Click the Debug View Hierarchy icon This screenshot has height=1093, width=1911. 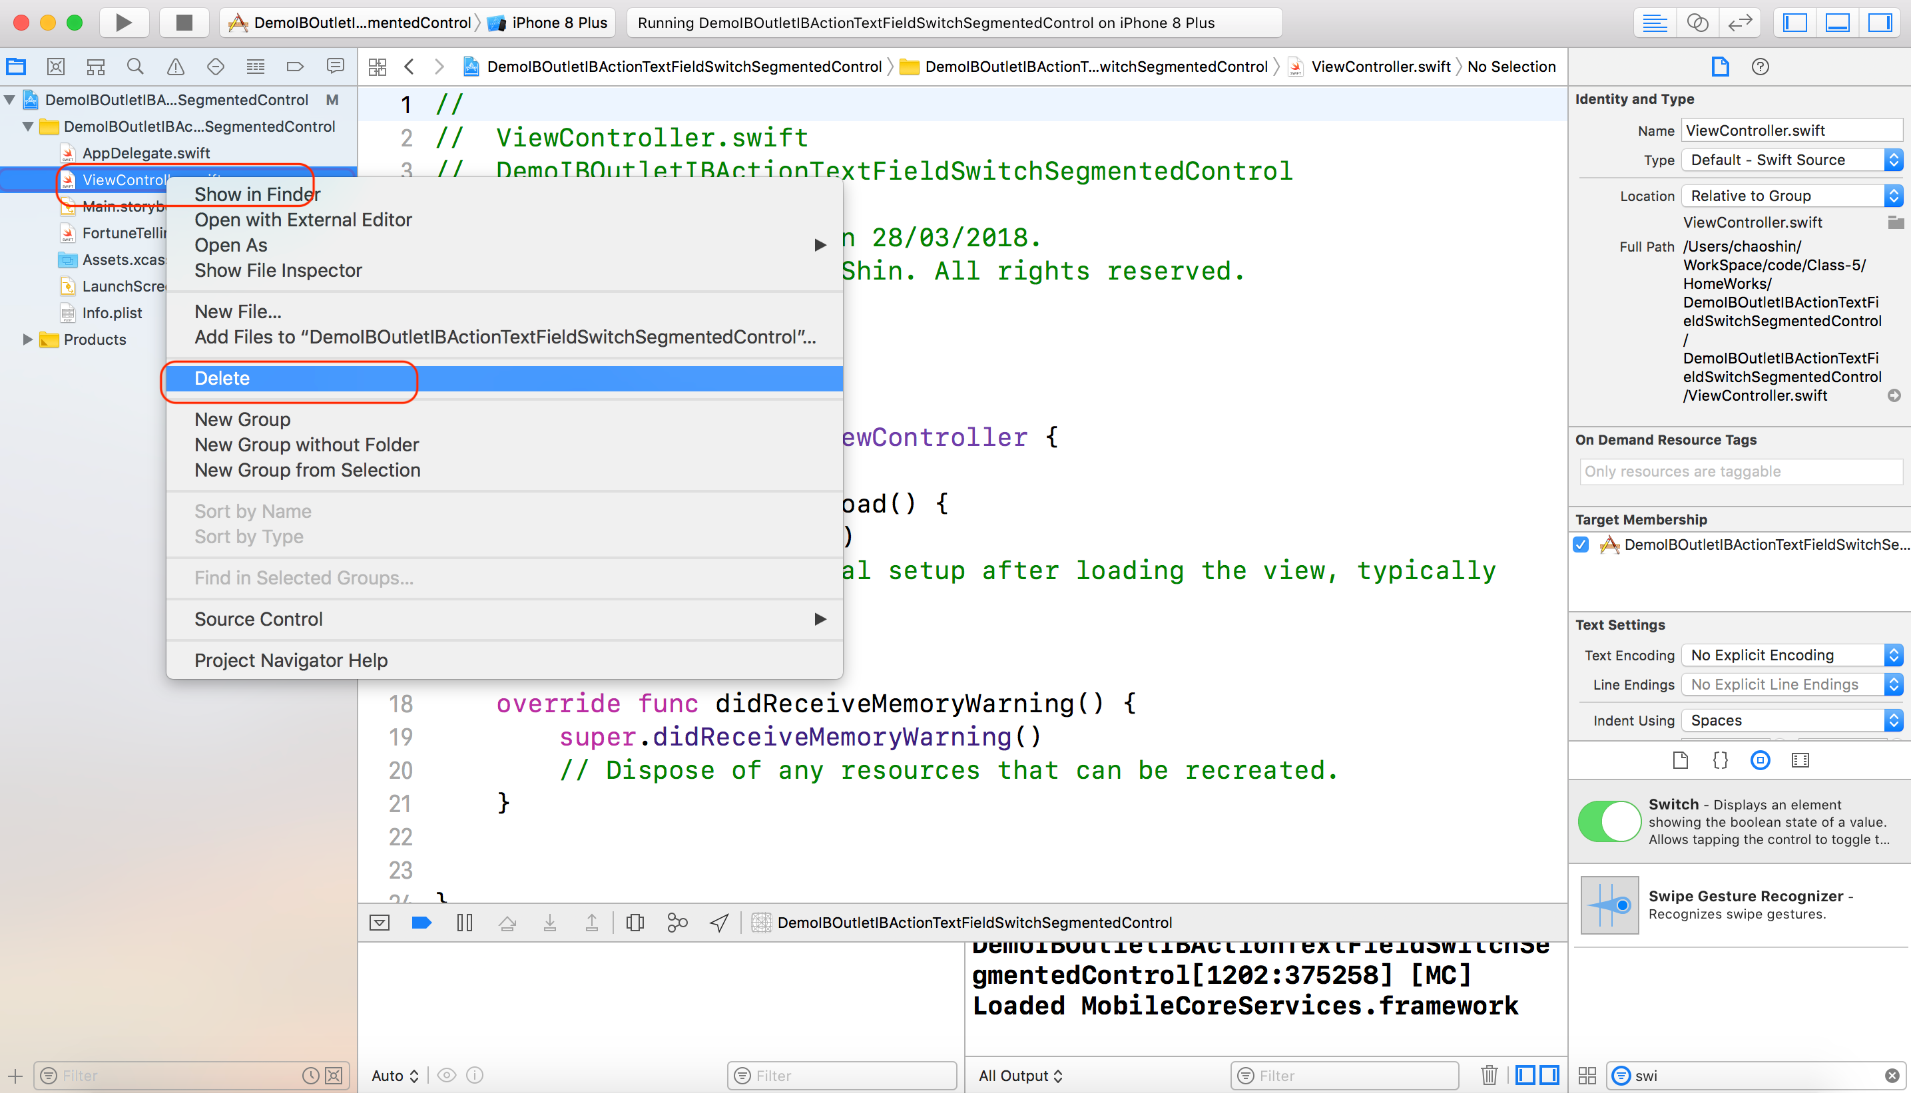pos(635,923)
